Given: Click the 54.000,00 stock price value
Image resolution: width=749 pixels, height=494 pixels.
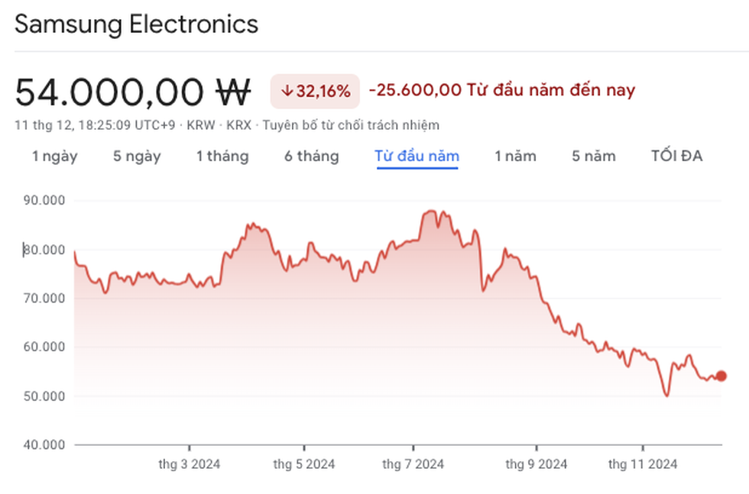Looking at the screenshot, I should click(x=109, y=92).
